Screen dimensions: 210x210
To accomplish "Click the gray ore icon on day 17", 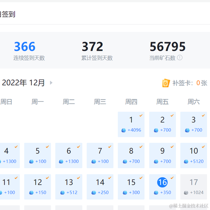I will tap(186, 193).
